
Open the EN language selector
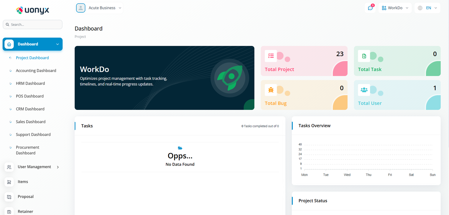coord(427,8)
